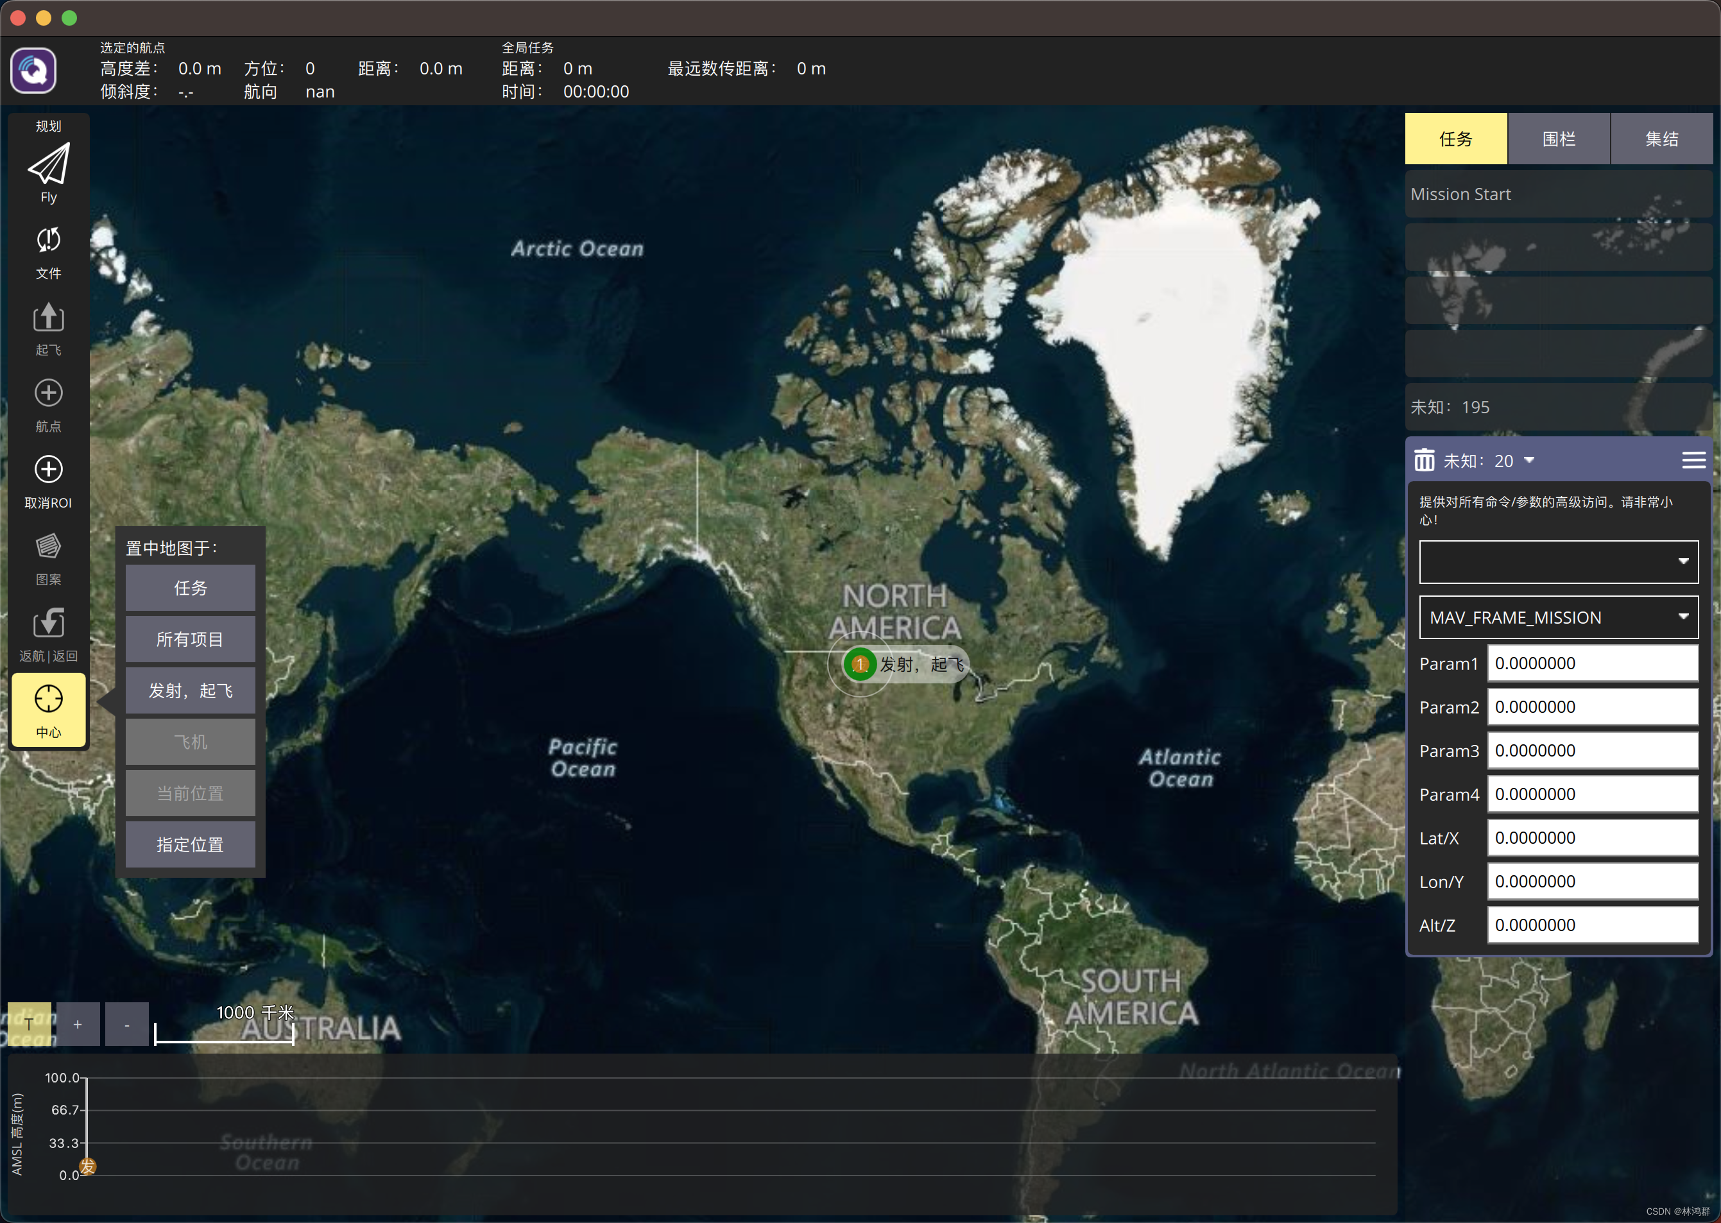Screen dimensions: 1721x1223
Task: Click the 发 marker on altitude chart
Action: (88, 1167)
